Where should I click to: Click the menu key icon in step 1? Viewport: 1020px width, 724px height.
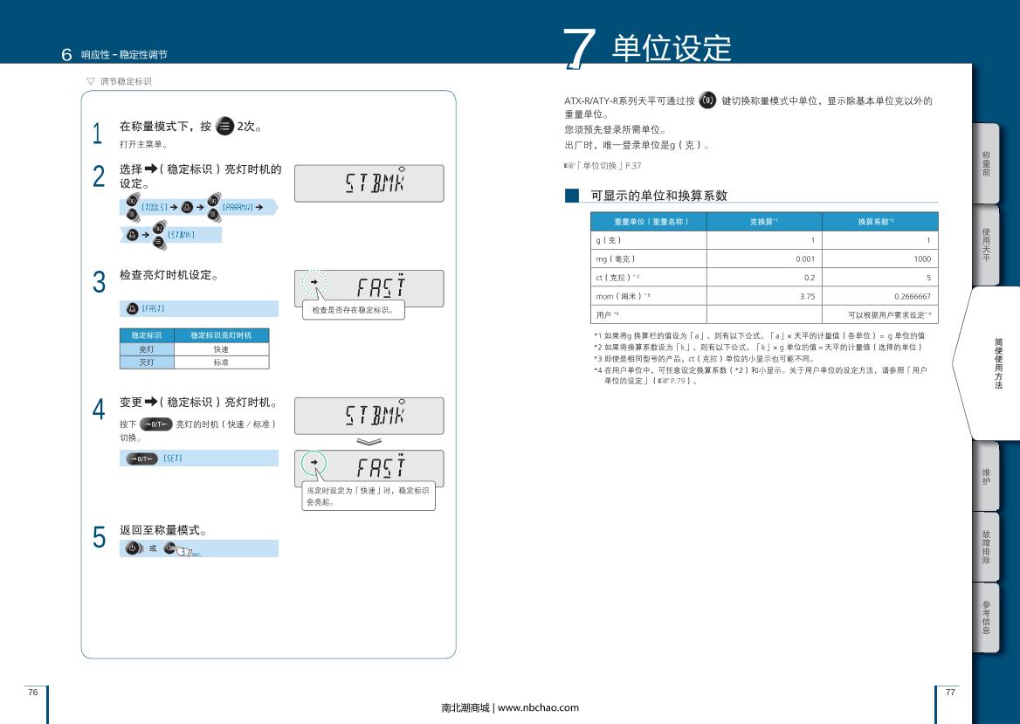click(224, 127)
